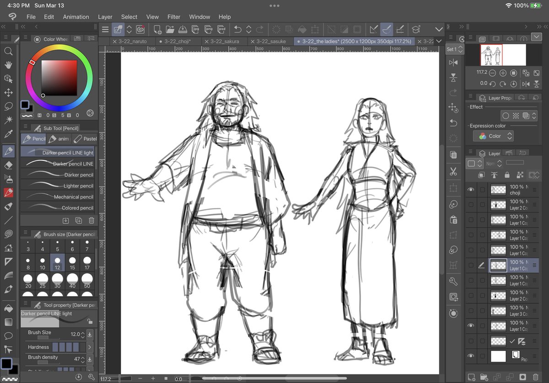This screenshot has width=549, height=383.
Task: Select Paper layer thumbnail
Action: coord(498,356)
